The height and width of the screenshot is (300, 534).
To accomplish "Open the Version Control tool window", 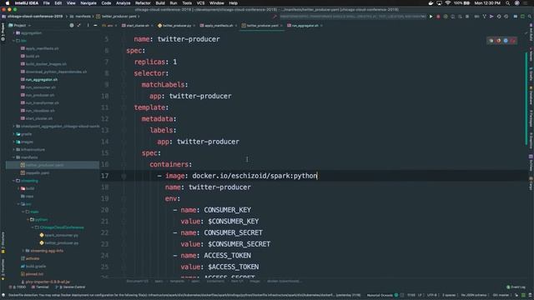I will [x=70, y=287].
